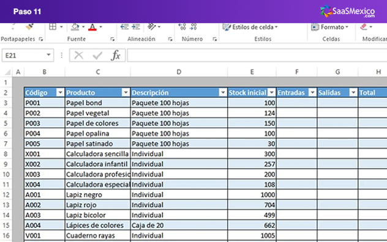Select cell containing Papel vegetal
Image resolution: width=387 pixels, height=242 pixels.
[98, 113]
